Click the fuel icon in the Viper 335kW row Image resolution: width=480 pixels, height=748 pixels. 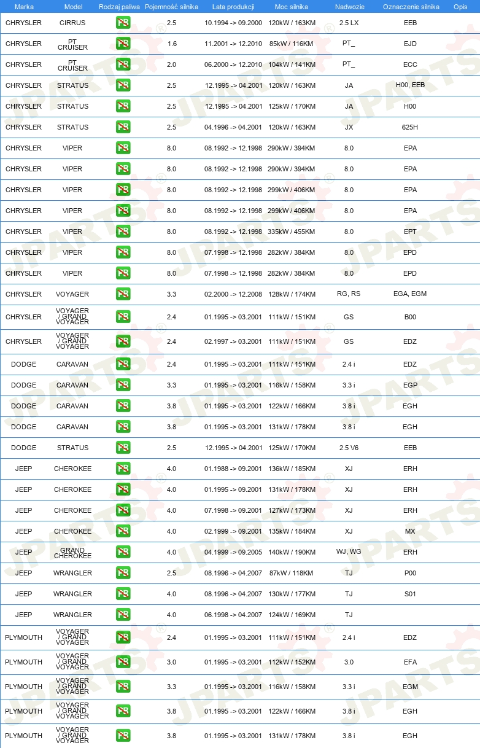(123, 232)
